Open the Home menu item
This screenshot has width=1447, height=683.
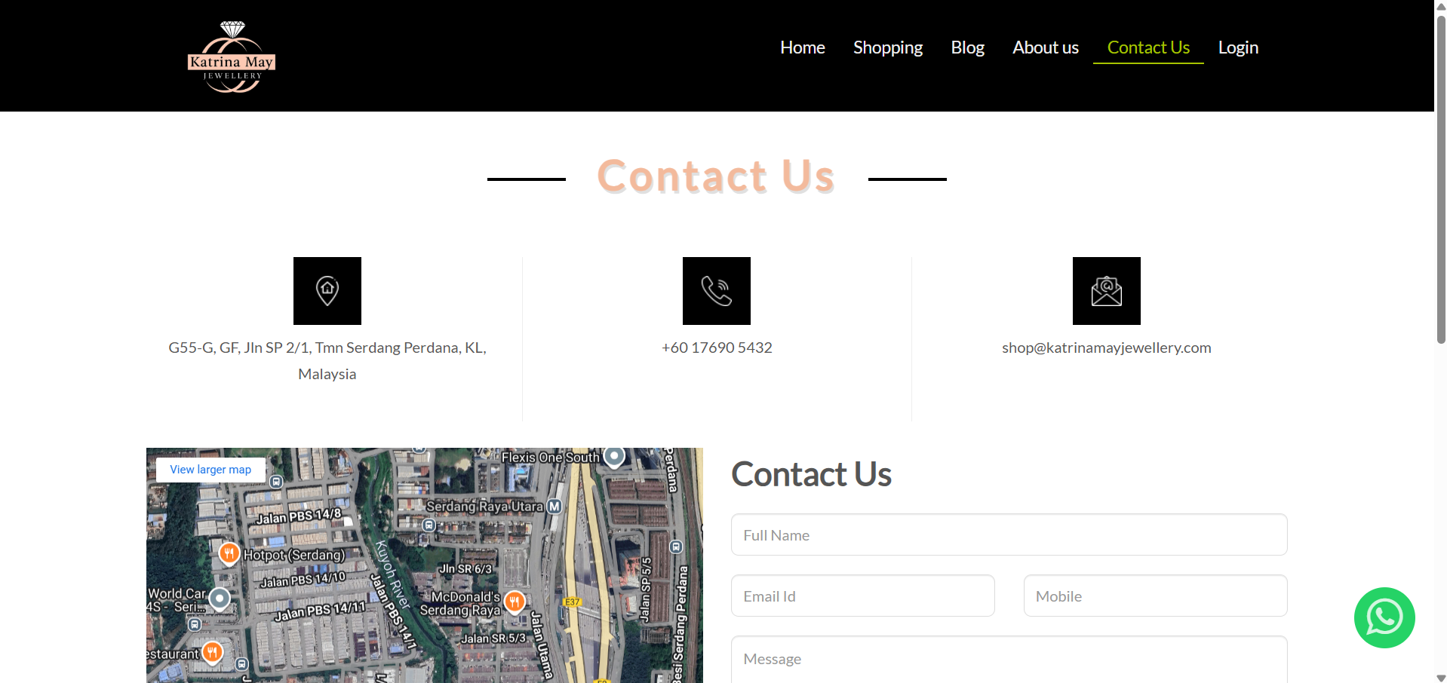click(803, 47)
